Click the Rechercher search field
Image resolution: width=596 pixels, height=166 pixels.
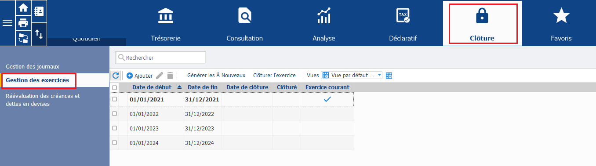(160, 58)
